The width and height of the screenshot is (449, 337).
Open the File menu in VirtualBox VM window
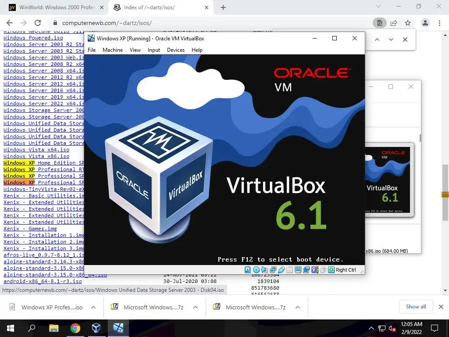tap(92, 50)
